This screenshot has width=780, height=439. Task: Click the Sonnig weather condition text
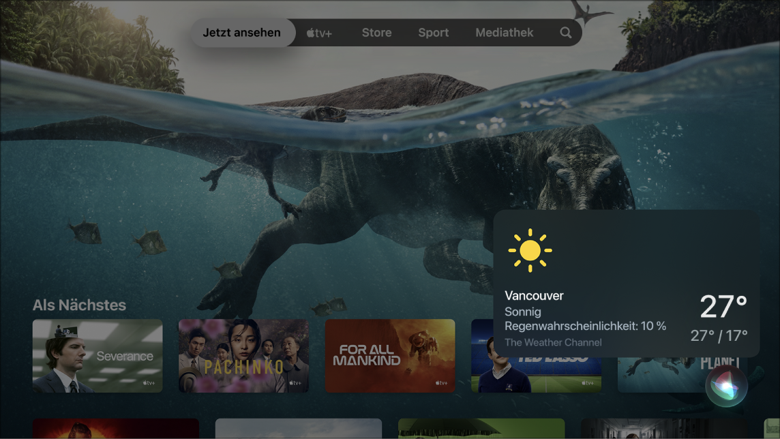(x=522, y=312)
